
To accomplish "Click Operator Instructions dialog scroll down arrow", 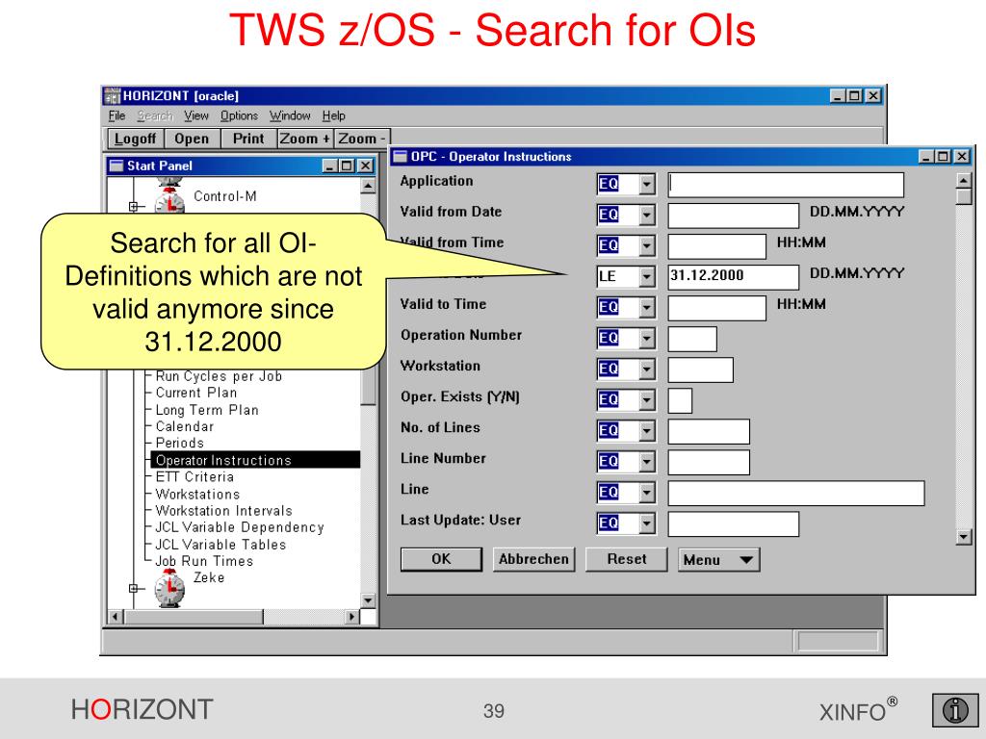I will click(x=963, y=537).
